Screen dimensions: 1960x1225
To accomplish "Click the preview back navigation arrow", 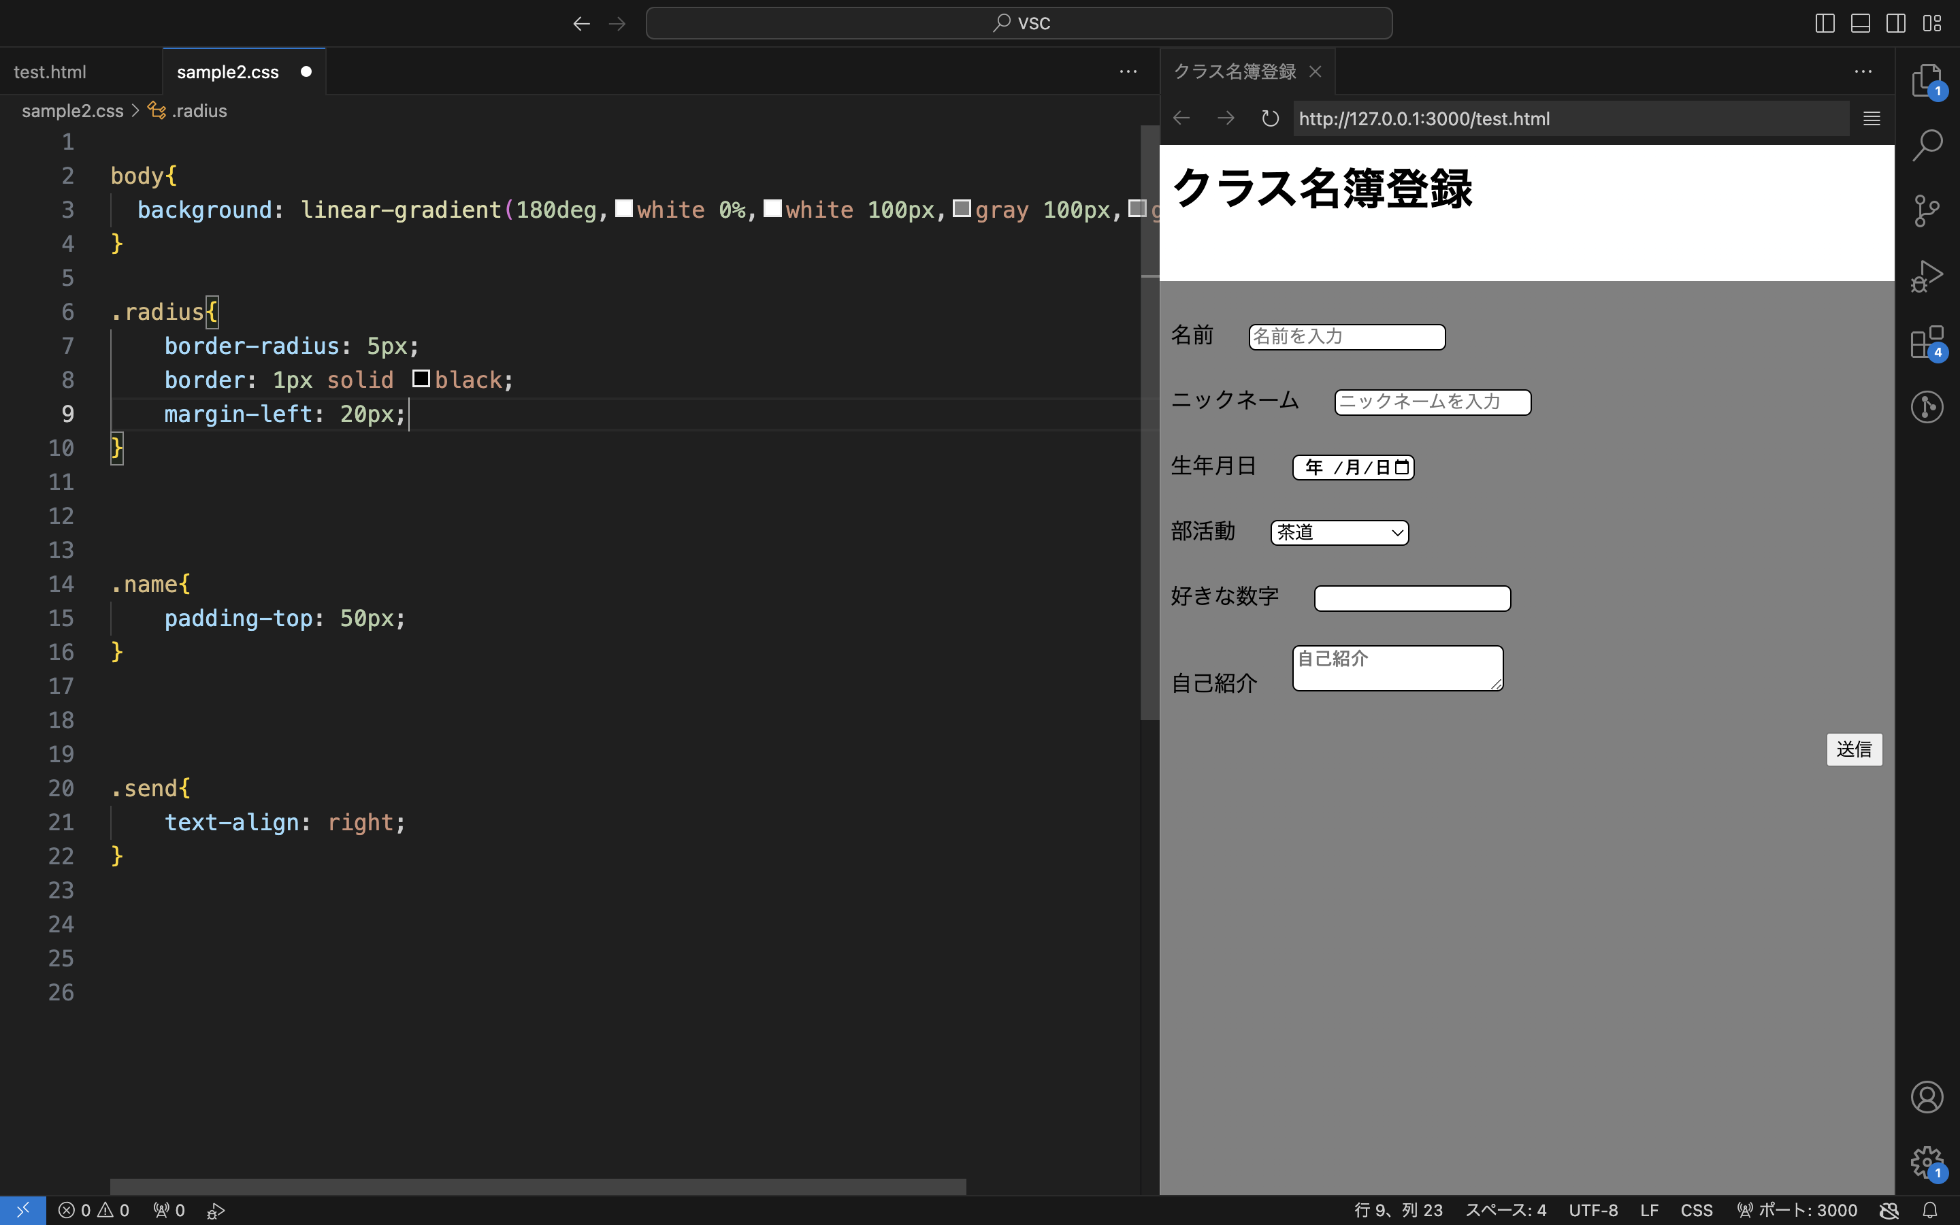I will (x=1181, y=118).
